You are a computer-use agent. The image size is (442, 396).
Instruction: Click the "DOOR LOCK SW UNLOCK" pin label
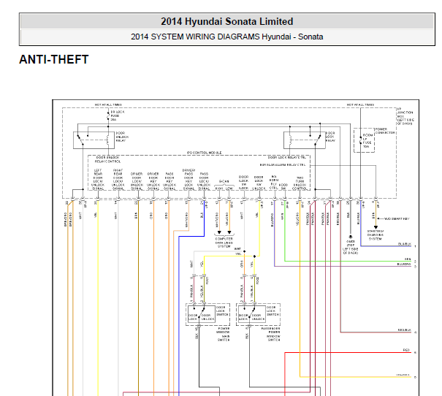click(x=259, y=183)
